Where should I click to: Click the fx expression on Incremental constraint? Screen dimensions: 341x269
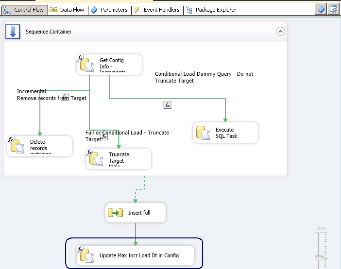click(65, 96)
